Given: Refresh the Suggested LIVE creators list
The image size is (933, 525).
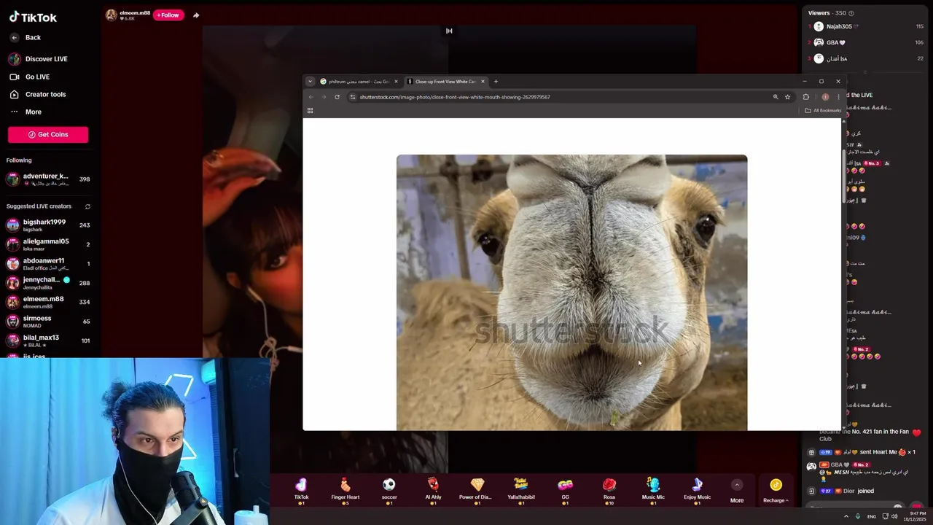Looking at the screenshot, I should (87, 206).
